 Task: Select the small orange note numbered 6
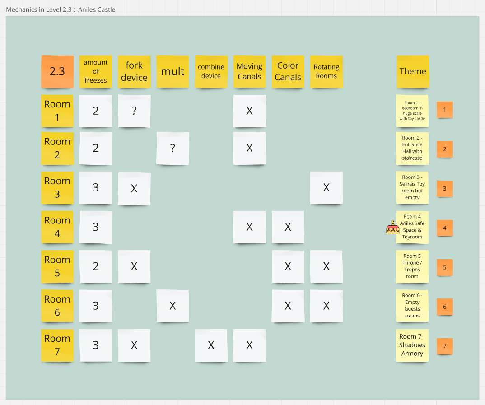[444, 307]
